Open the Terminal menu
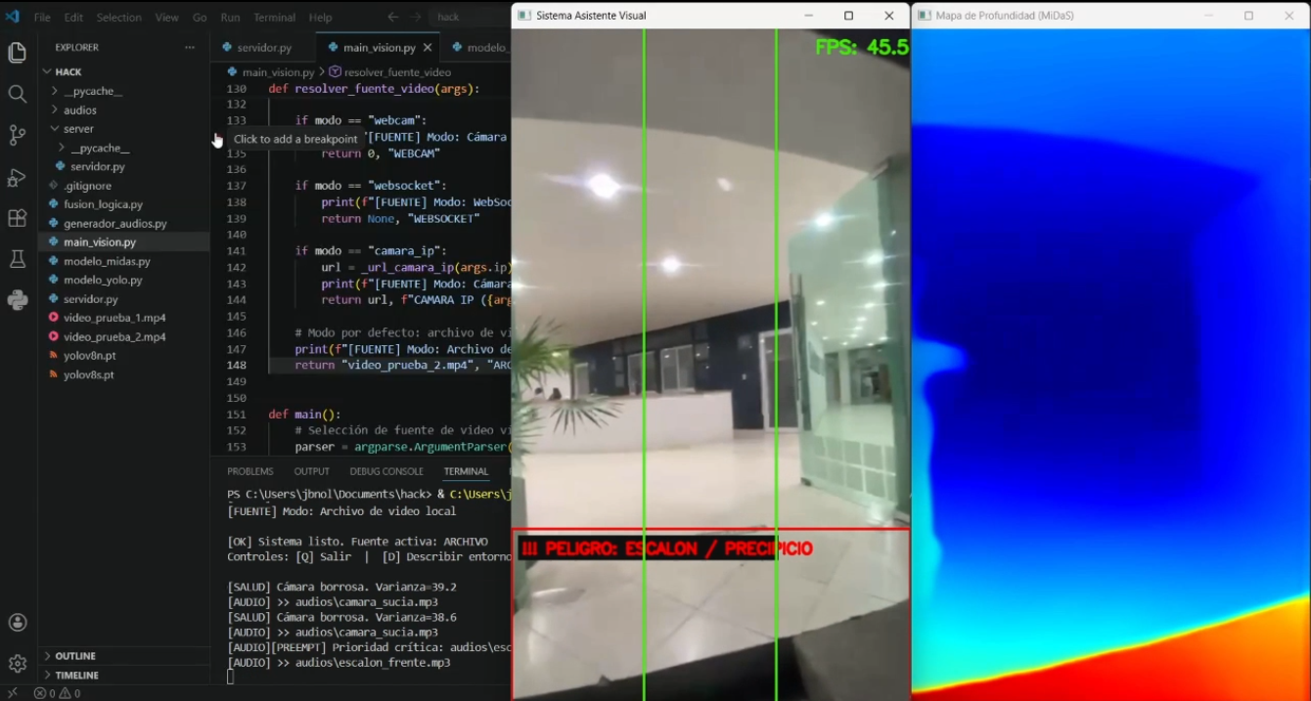The image size is (1311, 701). tap(275, 18)
